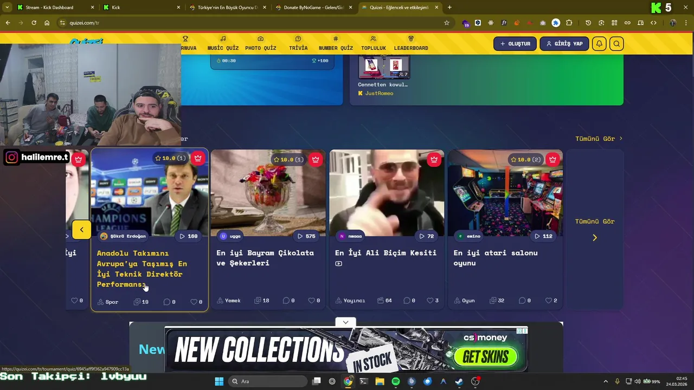Image resolution: width=694 pixels, height=390 pixels.
Task: Toggle crown badge on Ali Biçim card
Action: 434,159
